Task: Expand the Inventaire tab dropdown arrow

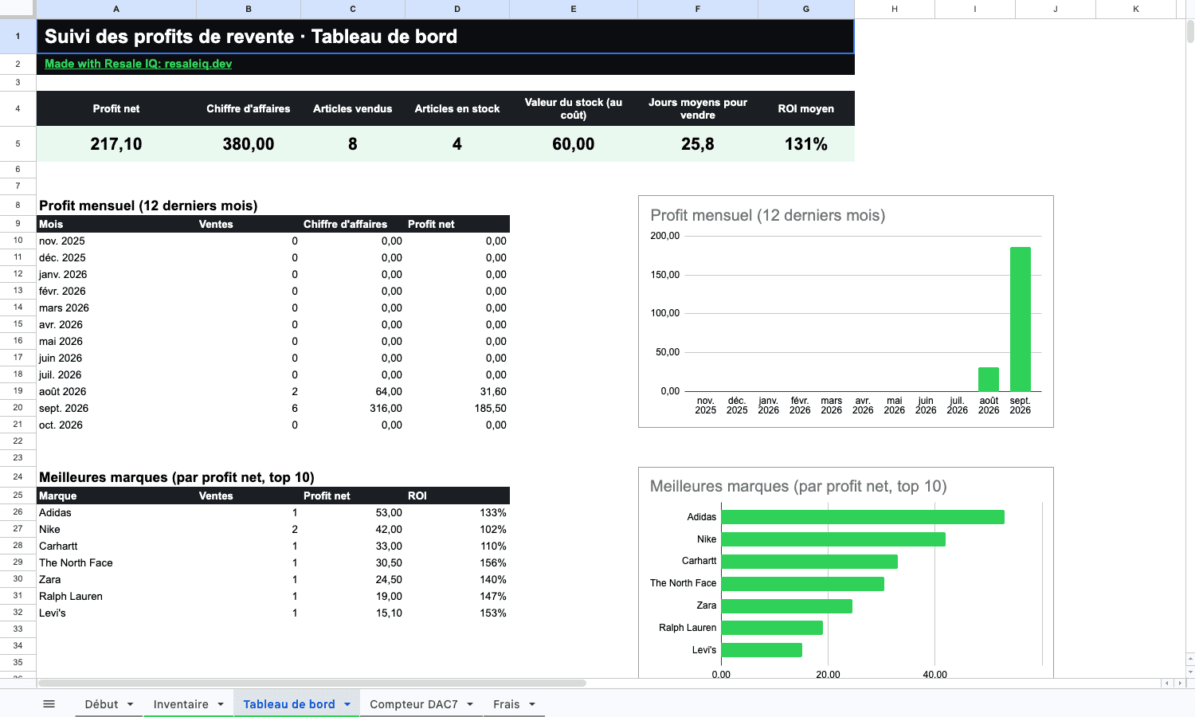Action: click(x=221, y=704)
